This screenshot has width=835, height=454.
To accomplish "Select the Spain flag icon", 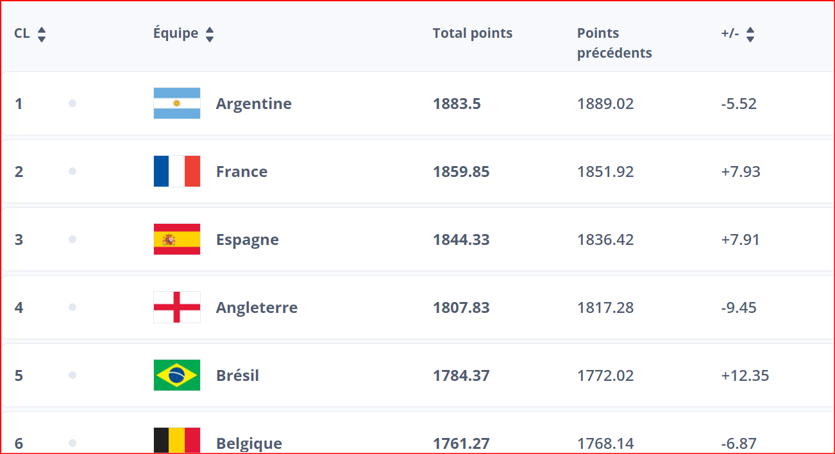I will (x=177, y=239).
